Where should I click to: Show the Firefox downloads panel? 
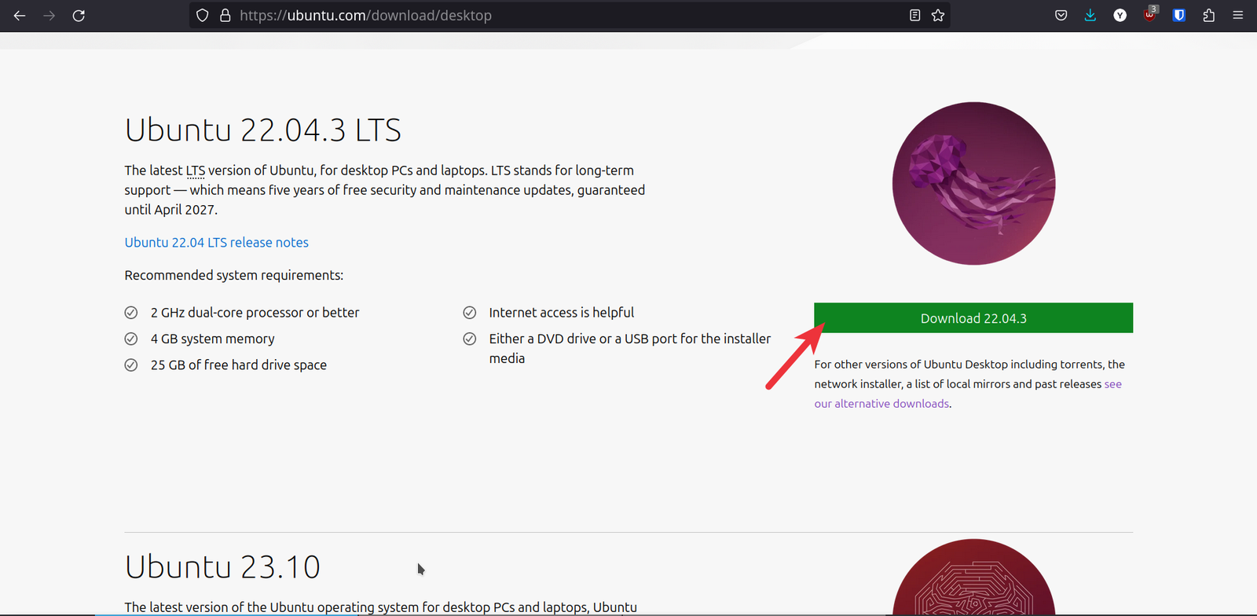pos(1090,16)
